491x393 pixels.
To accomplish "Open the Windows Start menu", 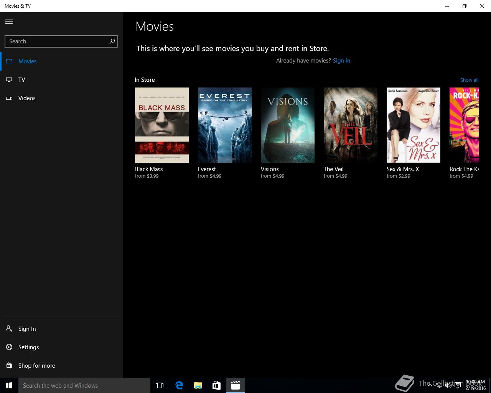I will (9, 385).
